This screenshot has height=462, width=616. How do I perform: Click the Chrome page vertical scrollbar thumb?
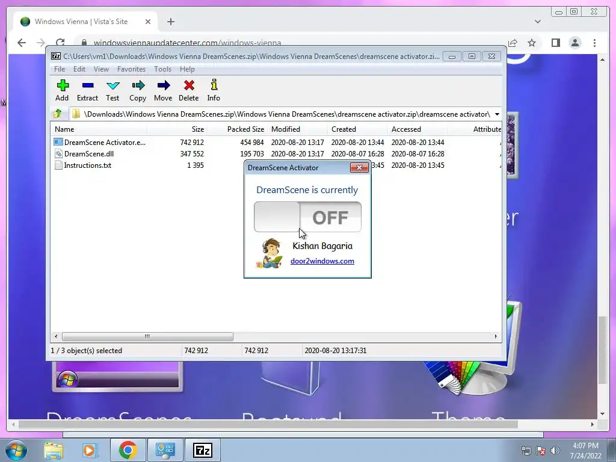coord(603,350)
